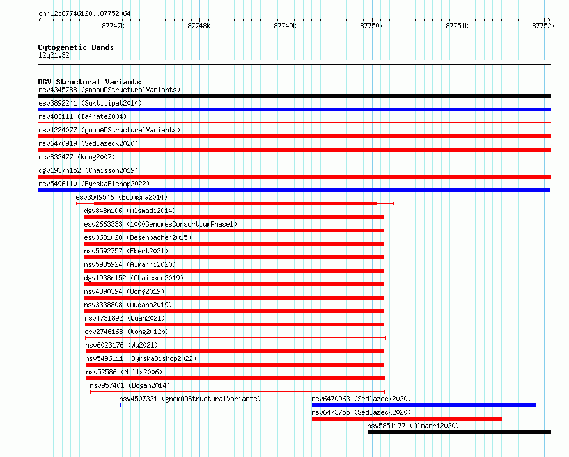Image resolution: width=569 pixels, height=457 pixels.
Task: Open nsv4507331 gnomADStructuralVariants entry
Action: (x=190, y=399)
